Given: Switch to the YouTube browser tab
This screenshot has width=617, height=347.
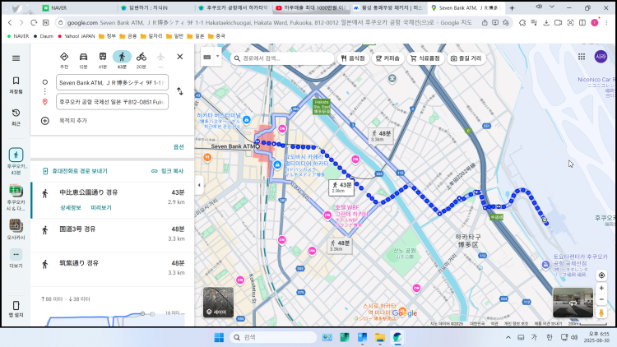Looking at the screenshot, I should [311, 8].
